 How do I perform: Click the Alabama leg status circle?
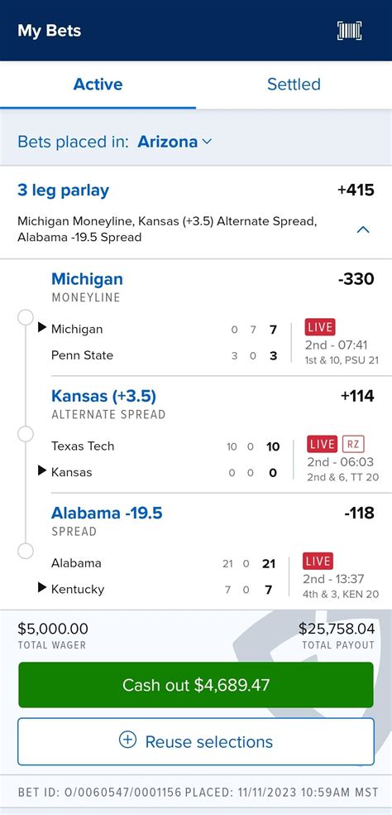[x=26, y=551]
